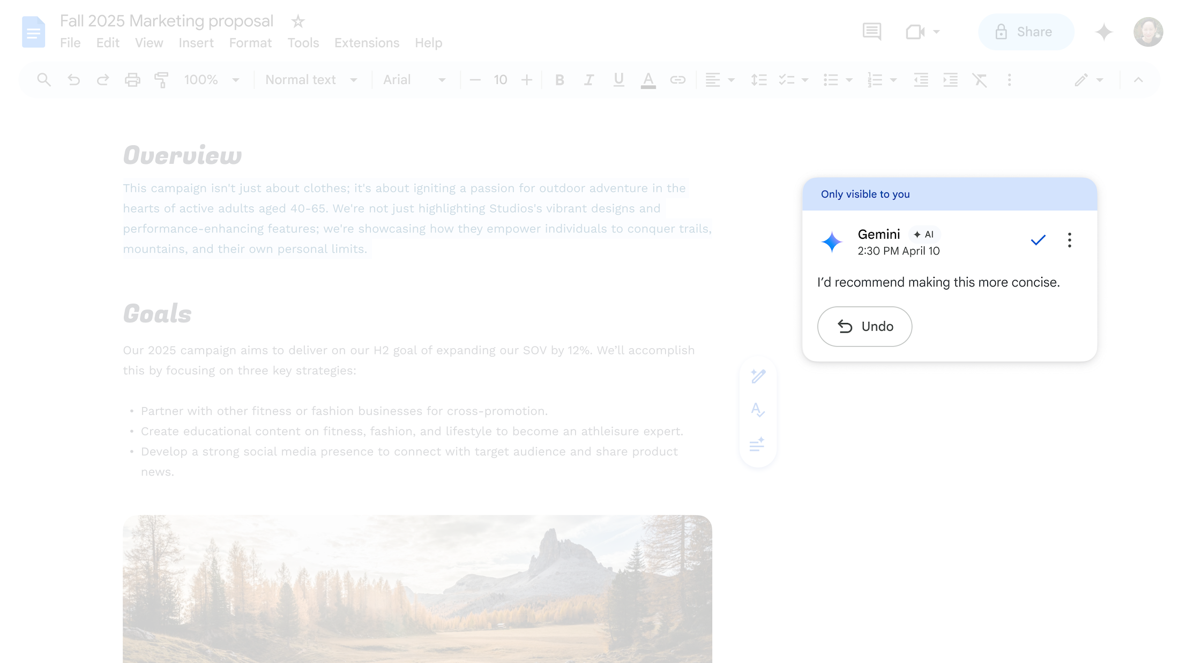Click the Goals heading
The image size is (1179, 663).
point(157,313)
